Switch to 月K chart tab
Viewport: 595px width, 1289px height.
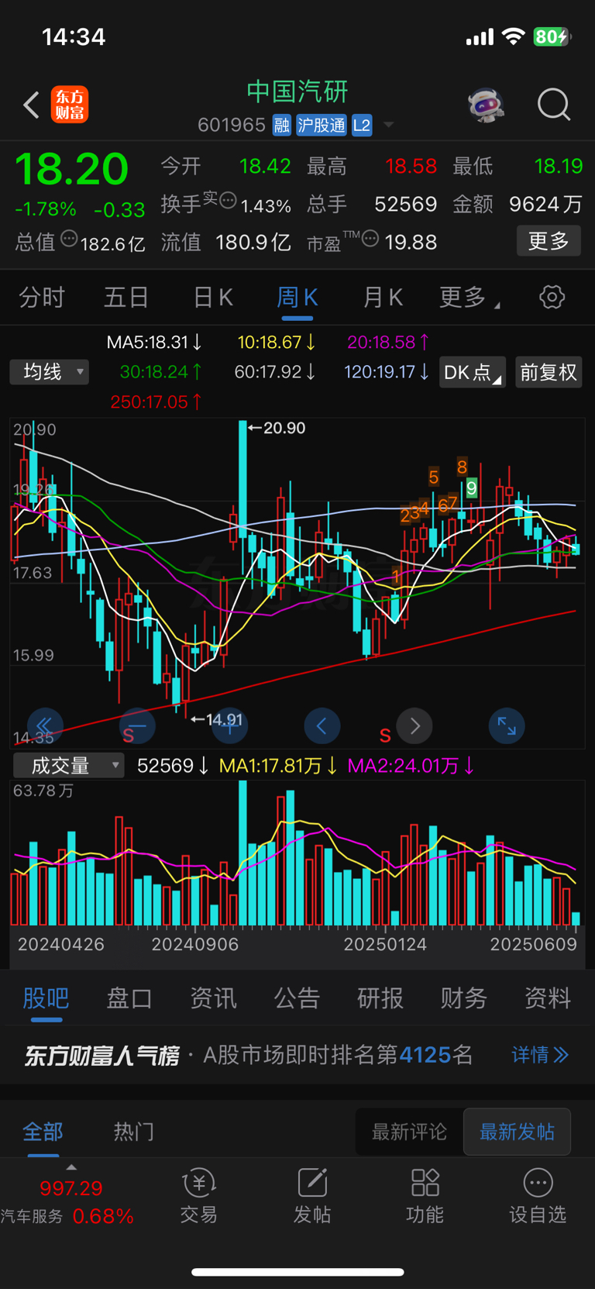point(383,297)
